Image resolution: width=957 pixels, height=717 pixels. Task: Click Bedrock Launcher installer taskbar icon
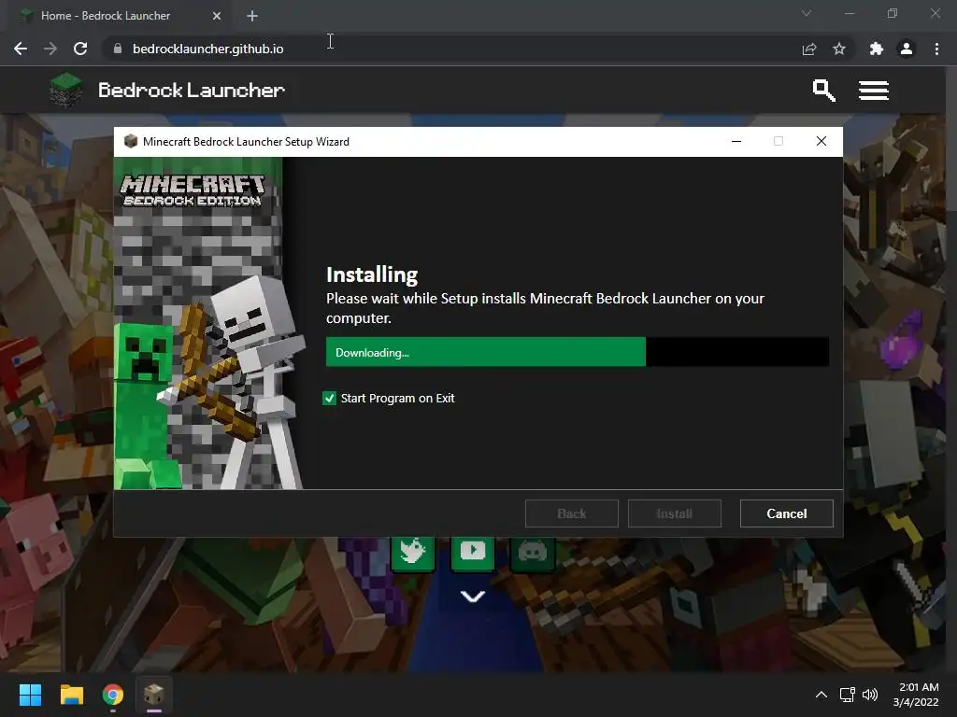(x=154, y=695)
